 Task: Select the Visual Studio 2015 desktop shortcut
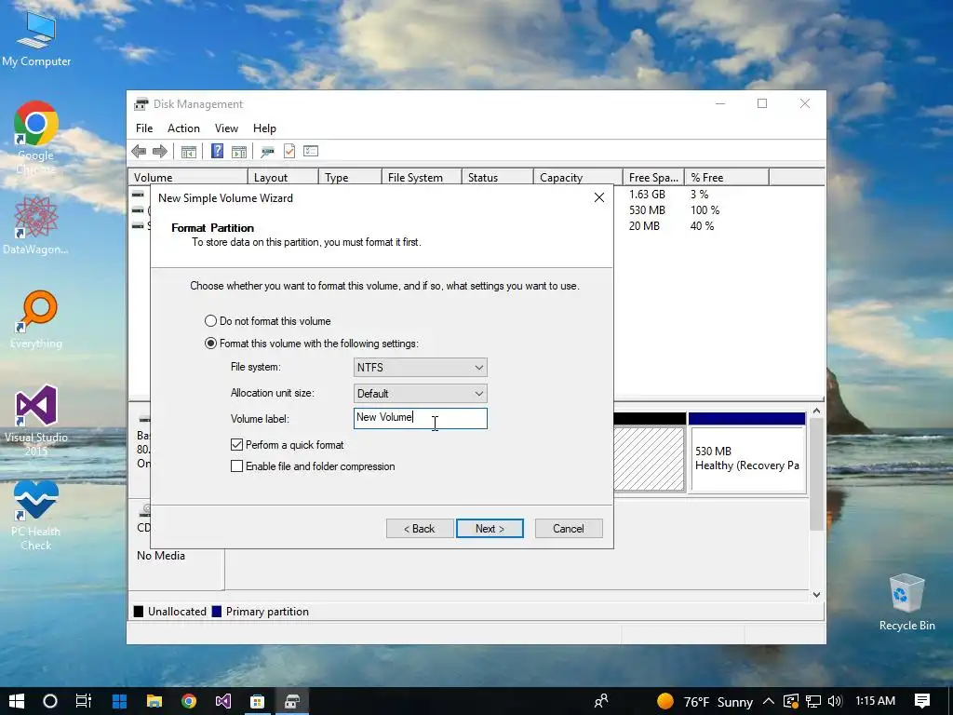(x=36, y=421)
